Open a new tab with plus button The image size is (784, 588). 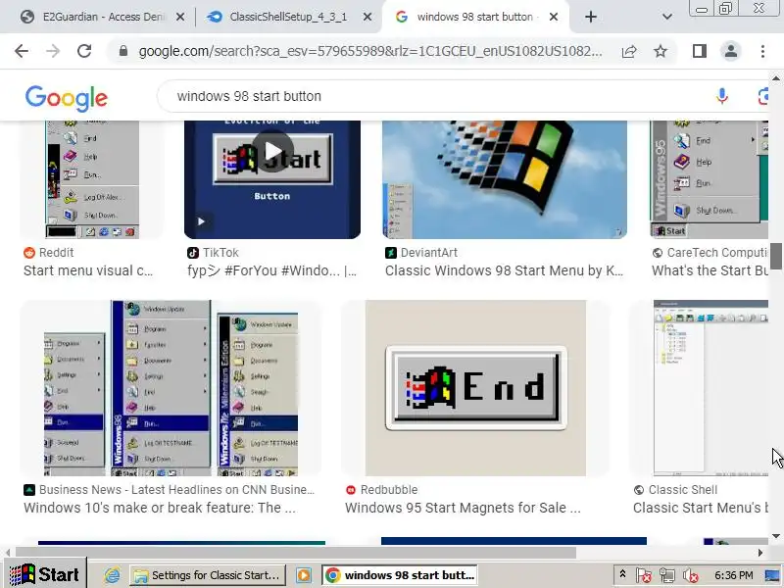click(591, 17)
